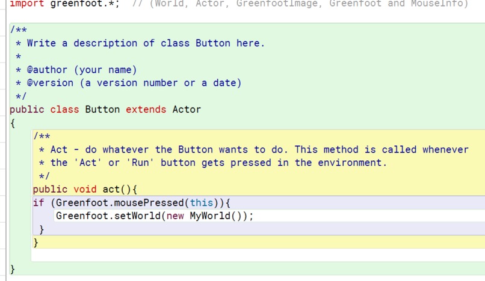Click the 'public void act(){' method header
This screenshot has height=281, width=485.
(85, 189)
